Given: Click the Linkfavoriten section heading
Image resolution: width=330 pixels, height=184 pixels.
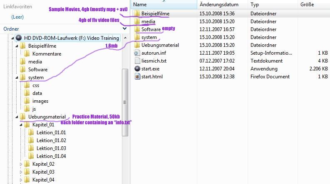Looking at the screenshot, I should point(17,7).
